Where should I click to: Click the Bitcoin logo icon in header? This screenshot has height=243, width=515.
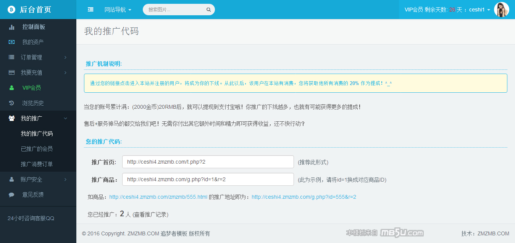(x=11, y=10)
